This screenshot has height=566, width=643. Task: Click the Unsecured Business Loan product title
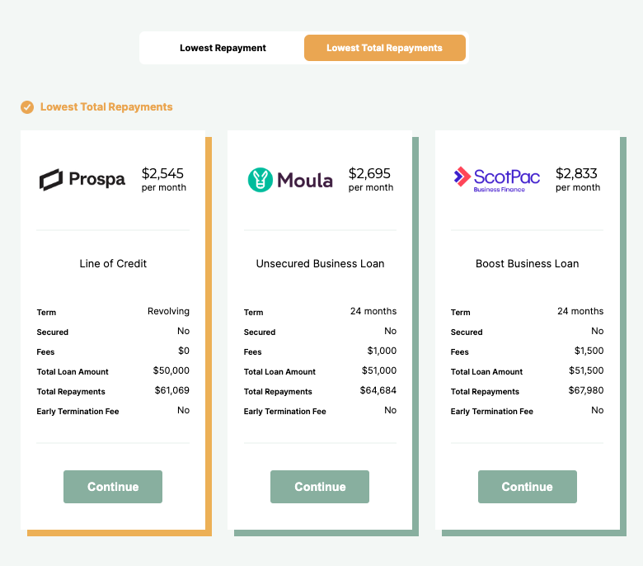[320, 264]
